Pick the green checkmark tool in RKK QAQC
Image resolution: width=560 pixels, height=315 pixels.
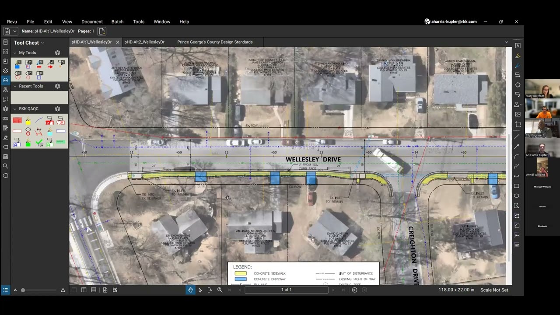point(39,142)
